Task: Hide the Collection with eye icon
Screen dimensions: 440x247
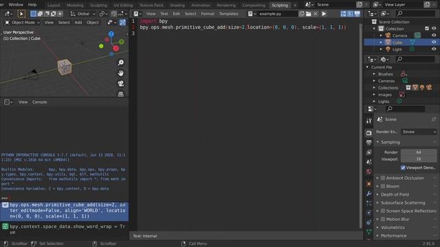Action: point(434,29)
